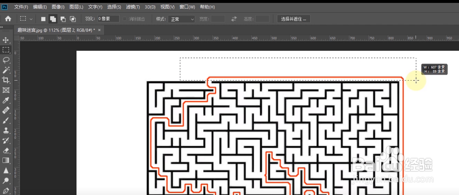The height and width of the screenshot is (195, 459).
Task: Choose New Selection mode icon
Action: tap(43, 19)
